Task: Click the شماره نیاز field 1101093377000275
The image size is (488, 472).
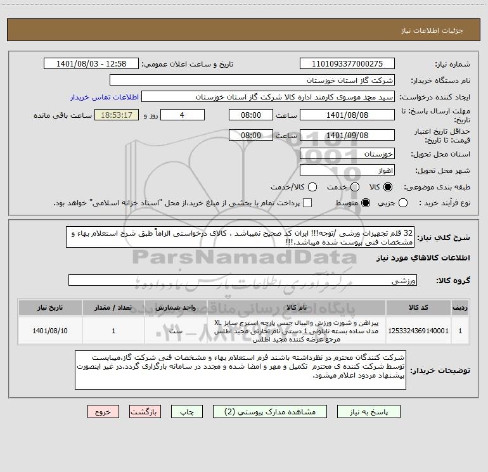Action: pyautogui.click(x=347, y=64)
